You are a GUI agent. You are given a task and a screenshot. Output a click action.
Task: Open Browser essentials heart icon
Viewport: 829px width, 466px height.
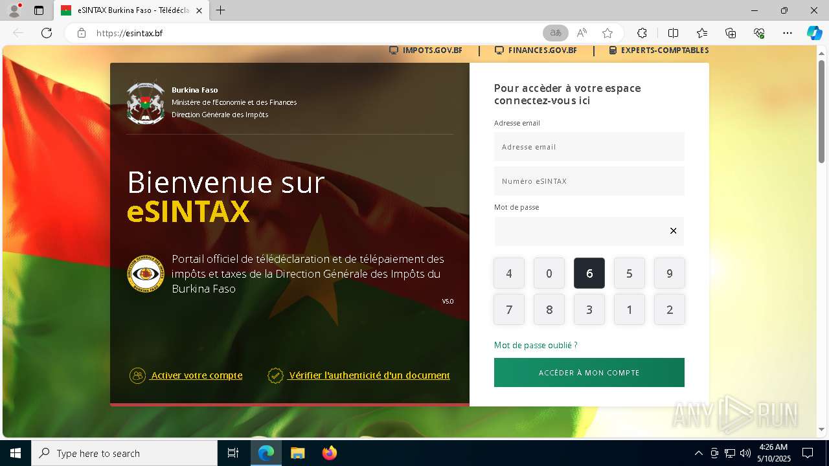coord(759,33)
